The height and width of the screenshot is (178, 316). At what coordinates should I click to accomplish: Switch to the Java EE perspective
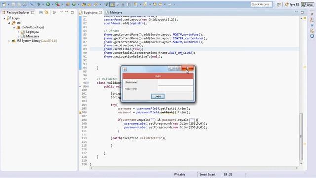pos(292,4)
